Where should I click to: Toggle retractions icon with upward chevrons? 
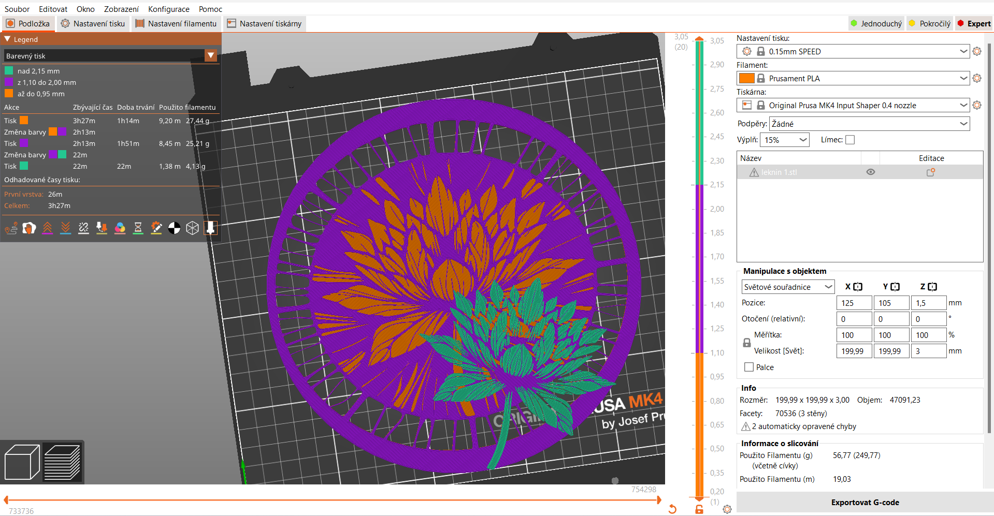[x=47, y=228]
